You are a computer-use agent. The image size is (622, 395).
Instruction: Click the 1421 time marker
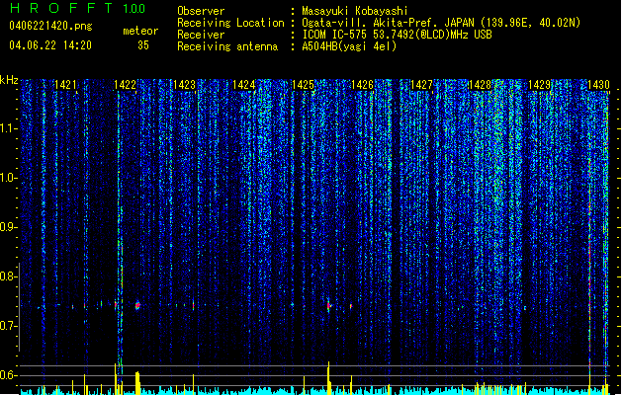(65, 85)
